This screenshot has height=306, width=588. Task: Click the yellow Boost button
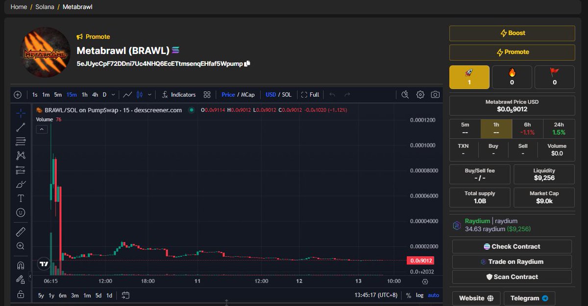point(512,33)
